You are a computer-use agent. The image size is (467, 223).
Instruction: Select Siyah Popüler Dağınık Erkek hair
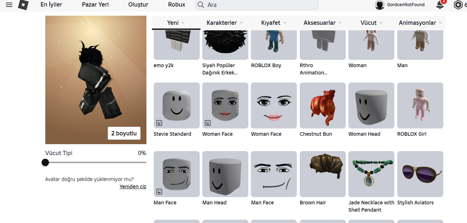[x=225, y=45]
